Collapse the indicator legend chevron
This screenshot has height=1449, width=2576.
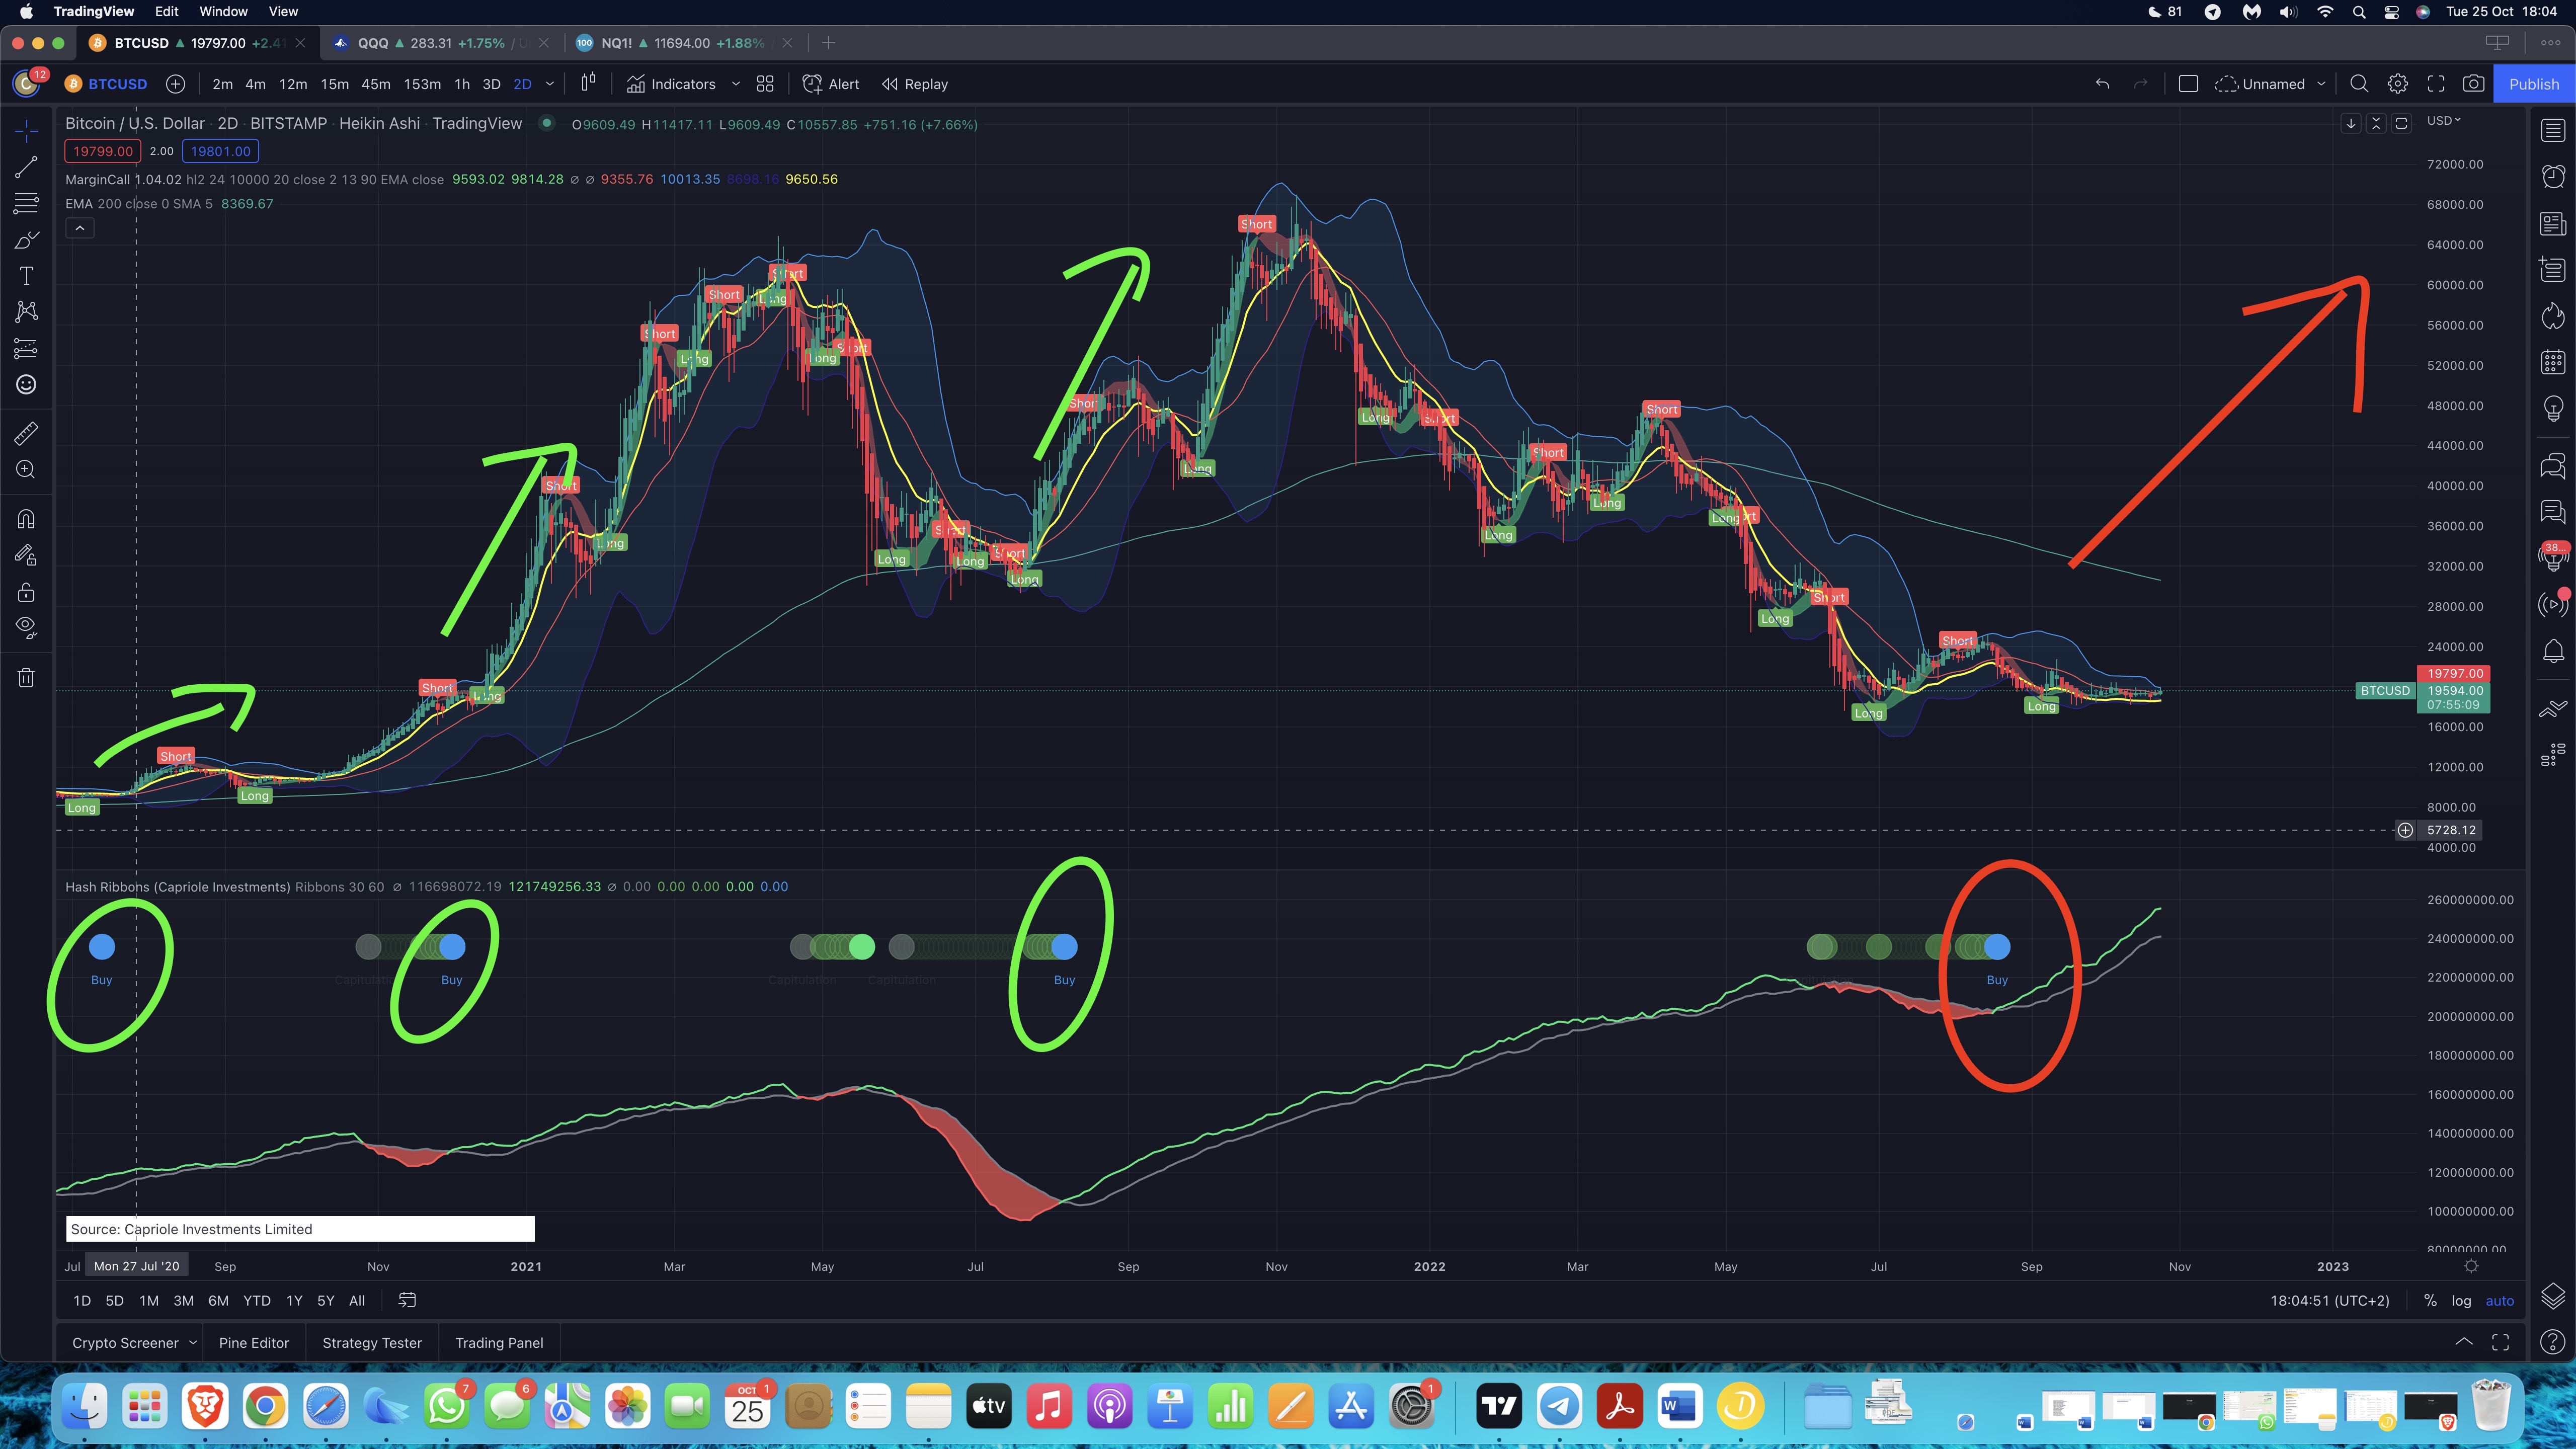coord(80,228)
